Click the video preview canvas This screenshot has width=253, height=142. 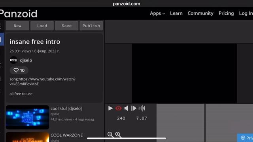click(184, 73)
